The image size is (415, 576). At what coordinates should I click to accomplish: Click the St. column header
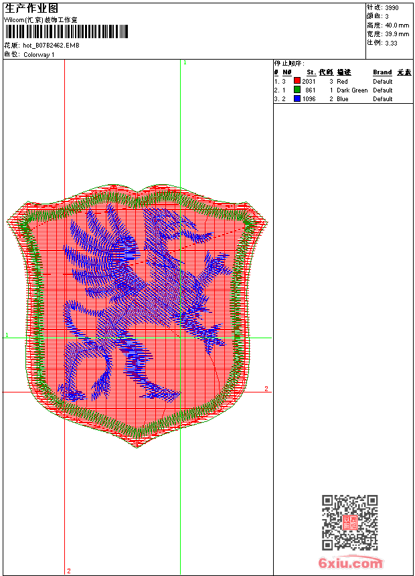[x=311, y=72]
